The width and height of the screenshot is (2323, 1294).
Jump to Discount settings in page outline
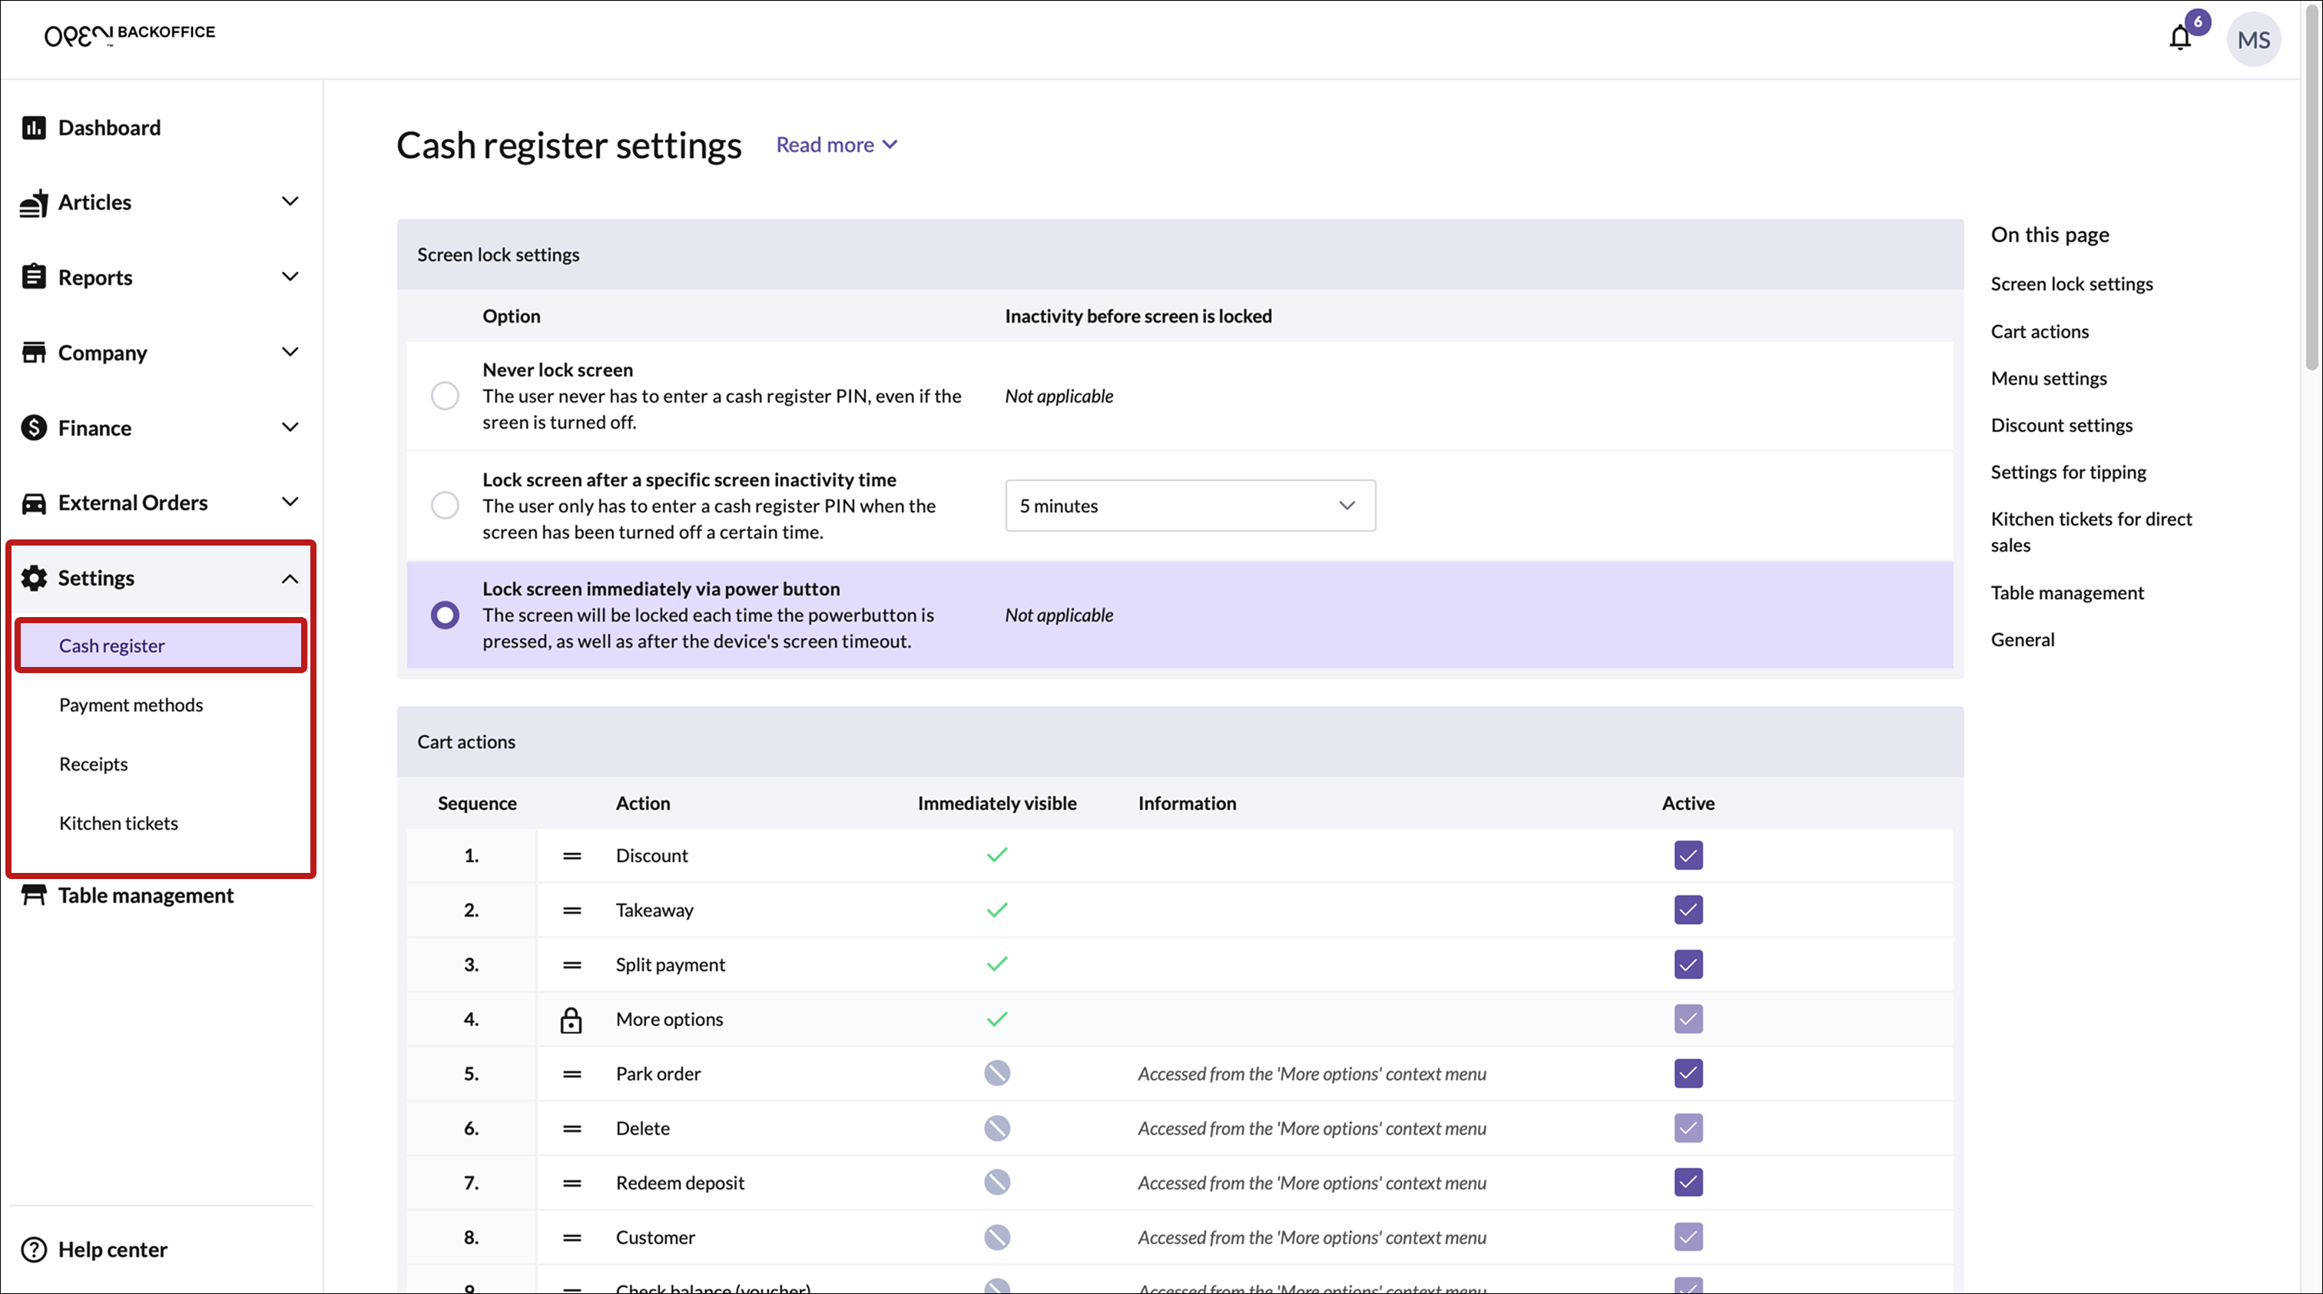[2060, 426]
